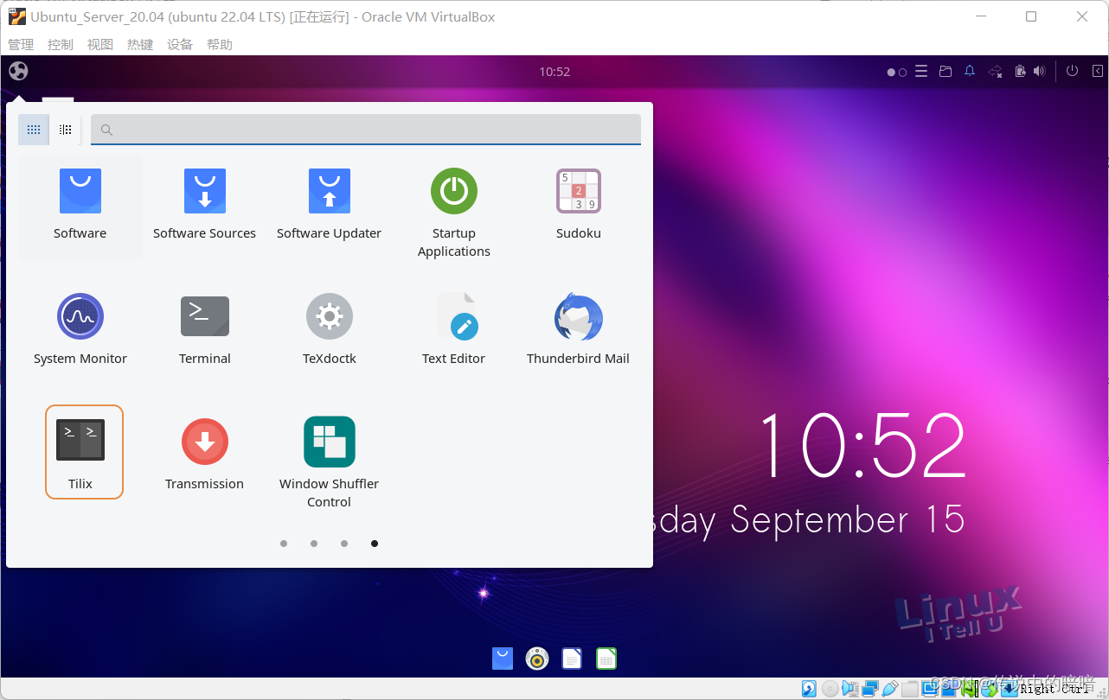Click the Software store icon in the dock
Screen dimensions: 1109x700
click(503, 659)
